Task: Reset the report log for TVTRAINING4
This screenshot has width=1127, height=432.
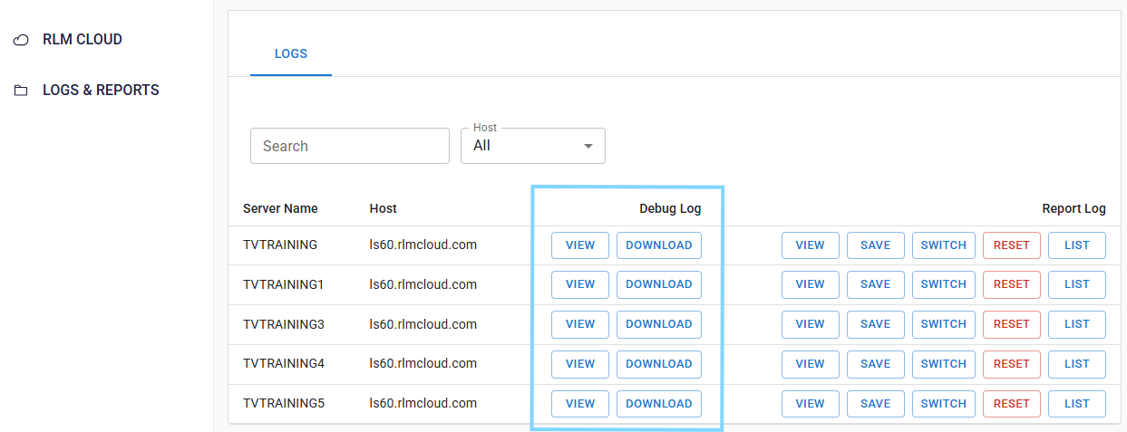Action: click(x=1012, y=364)
